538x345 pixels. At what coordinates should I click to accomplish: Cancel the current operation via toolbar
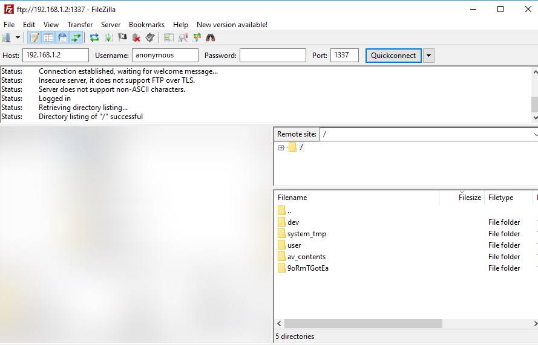coord(123,37)
